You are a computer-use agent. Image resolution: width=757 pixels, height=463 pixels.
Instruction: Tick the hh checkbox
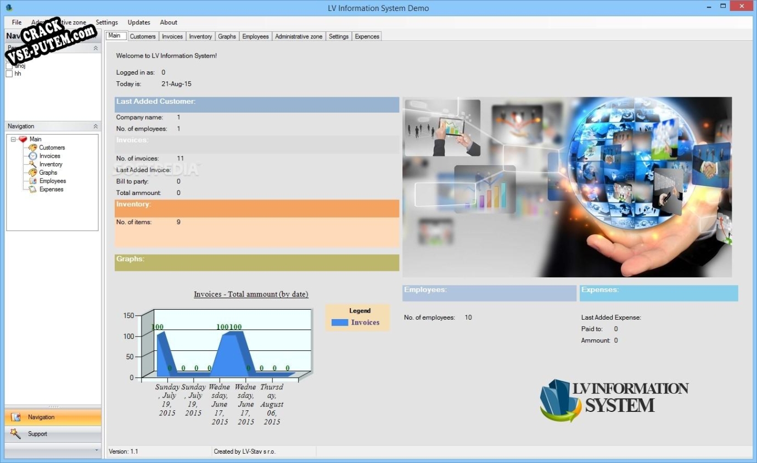[x=9, y=74]
